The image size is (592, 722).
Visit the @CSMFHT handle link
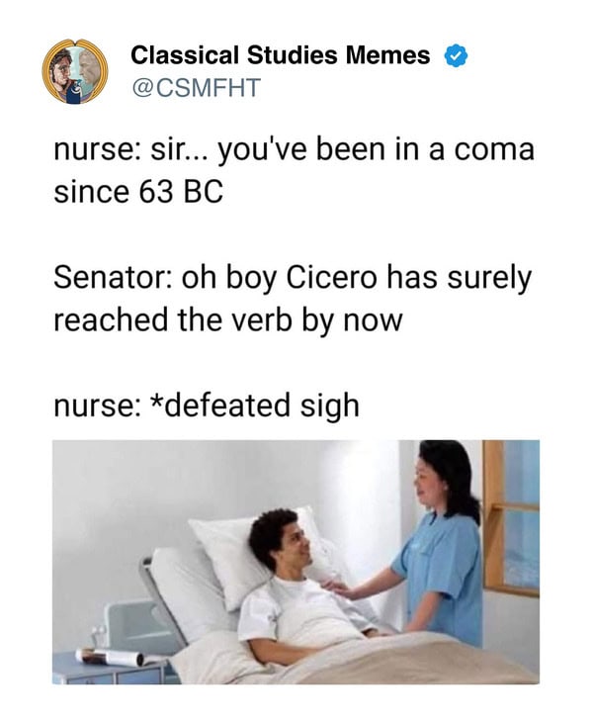[x=197, y=87]
